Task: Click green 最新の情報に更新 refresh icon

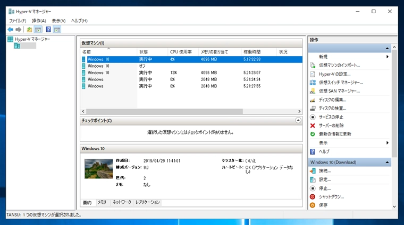Action: pyautogui.click(x=313, y=134)
